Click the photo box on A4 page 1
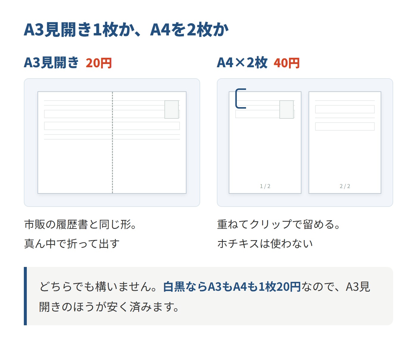The width and height of the screenshot is (417, 347). pyautogui.click(x=287, y=110)
